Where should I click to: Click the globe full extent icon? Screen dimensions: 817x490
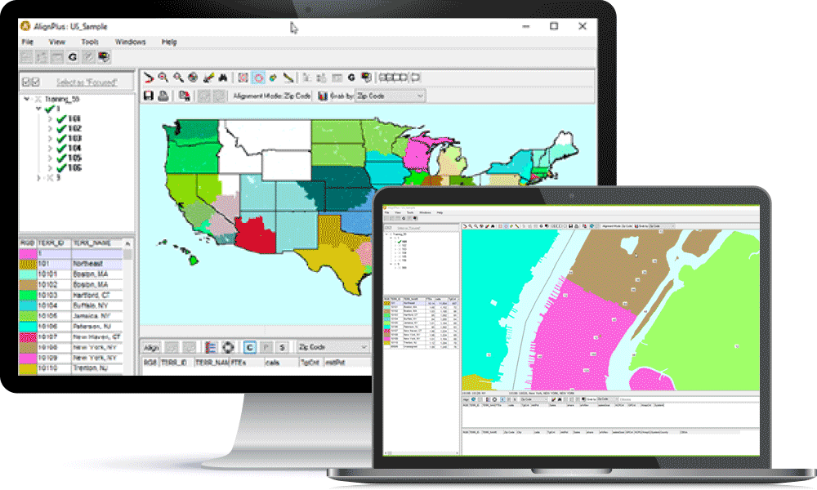[x=193, y=78]
